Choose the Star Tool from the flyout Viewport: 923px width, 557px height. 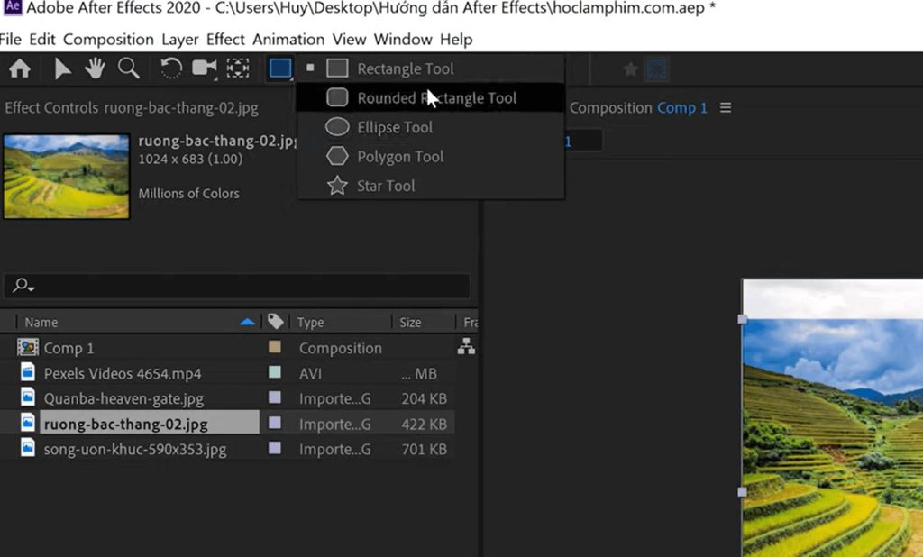[x=385, y=186]
